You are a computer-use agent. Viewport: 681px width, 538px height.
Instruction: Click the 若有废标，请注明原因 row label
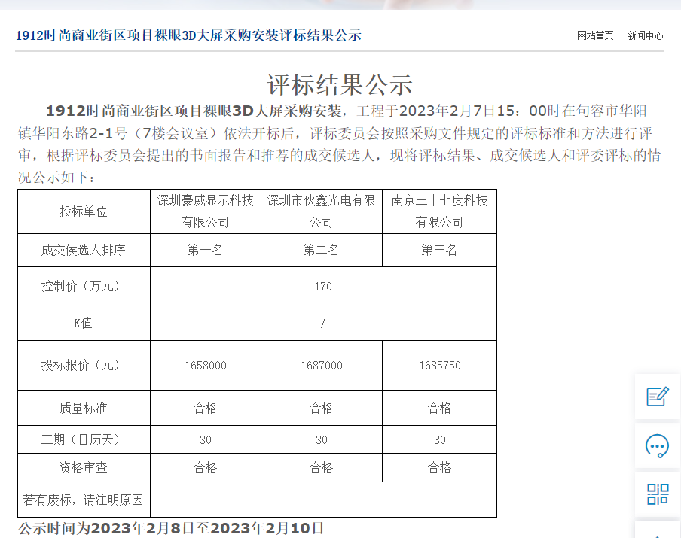point(84,500)
